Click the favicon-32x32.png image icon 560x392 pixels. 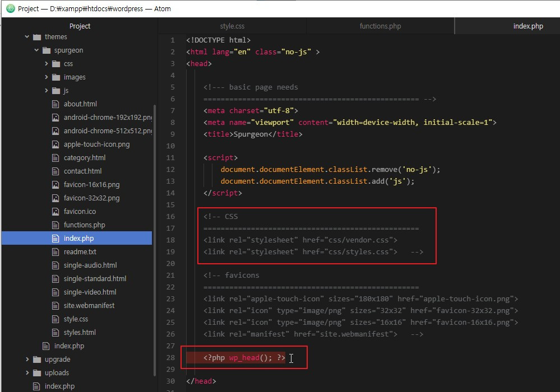[x=55, y=198]
